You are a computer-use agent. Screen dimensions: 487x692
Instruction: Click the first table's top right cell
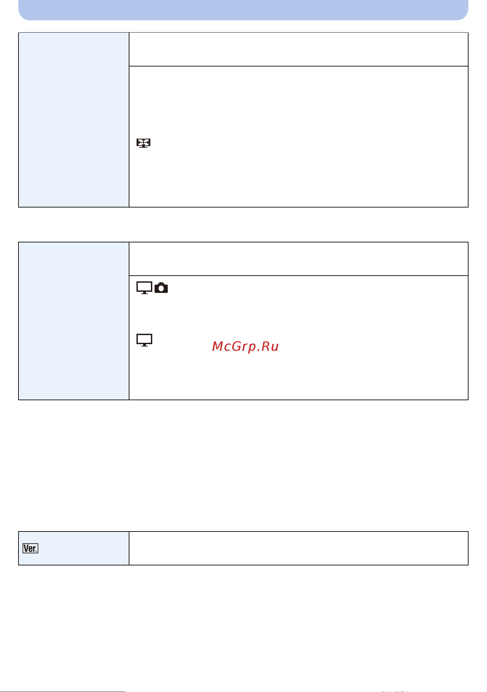[x=299, y=49]
